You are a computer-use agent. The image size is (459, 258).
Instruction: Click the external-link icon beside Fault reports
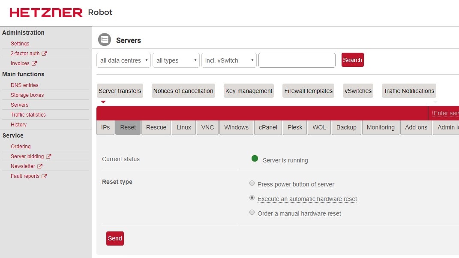[44, 176]
